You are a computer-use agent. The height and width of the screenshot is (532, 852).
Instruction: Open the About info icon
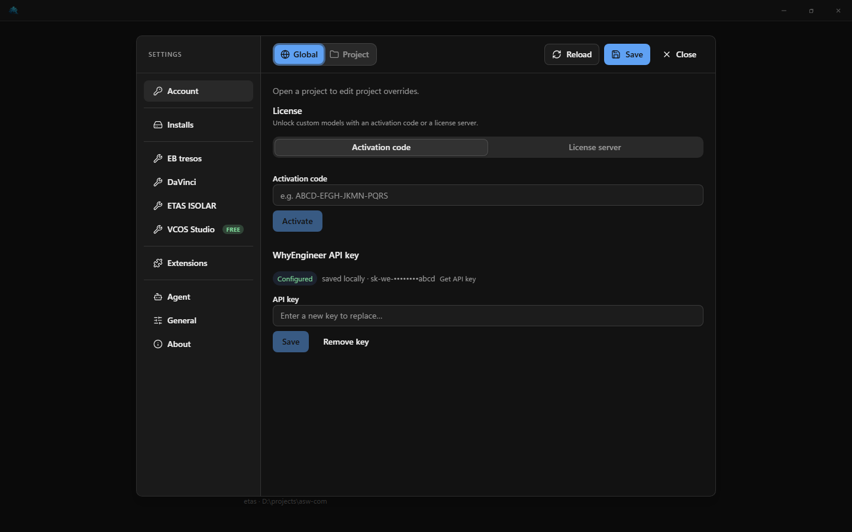[x=158, y=344]
